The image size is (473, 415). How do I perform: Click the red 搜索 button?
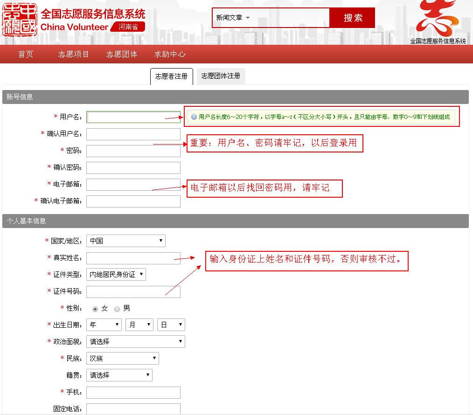(353, 18)
